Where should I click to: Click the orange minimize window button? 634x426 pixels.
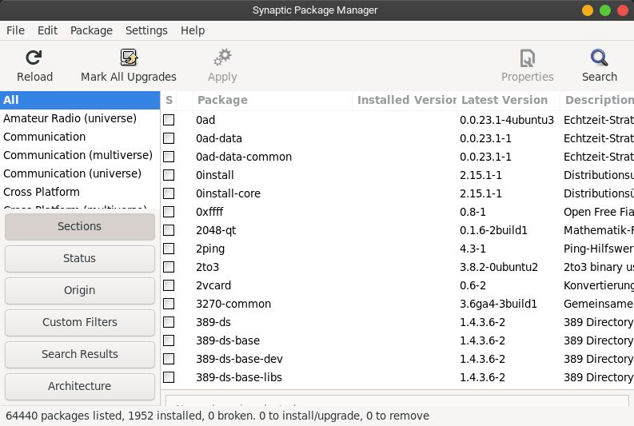(588, 10)
